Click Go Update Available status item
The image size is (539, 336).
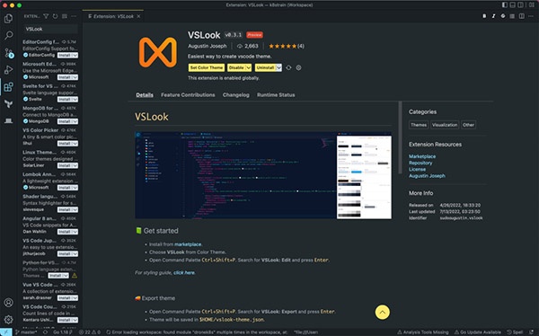[x=478, y=332]
